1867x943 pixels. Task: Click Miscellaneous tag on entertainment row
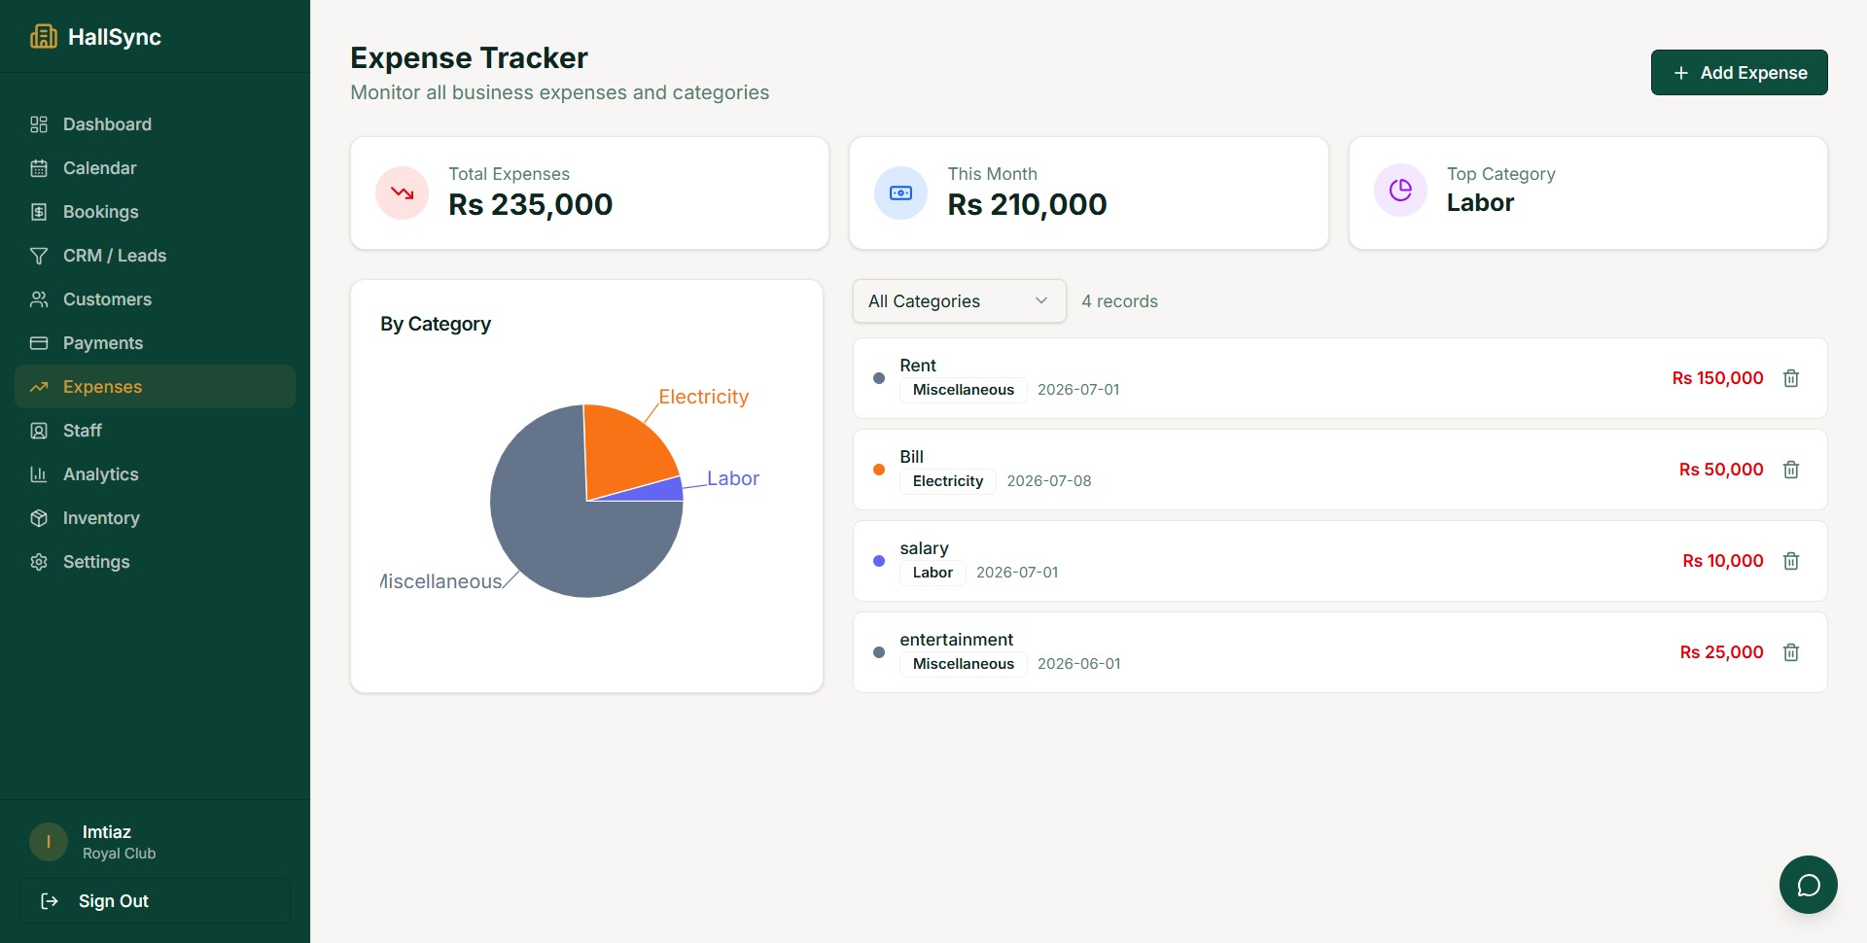tap(963, 664)
